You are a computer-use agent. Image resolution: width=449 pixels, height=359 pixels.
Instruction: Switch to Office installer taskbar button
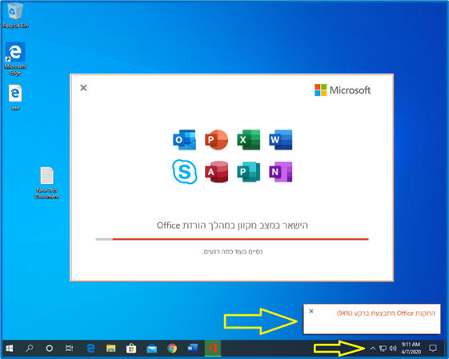pos(213,348)
